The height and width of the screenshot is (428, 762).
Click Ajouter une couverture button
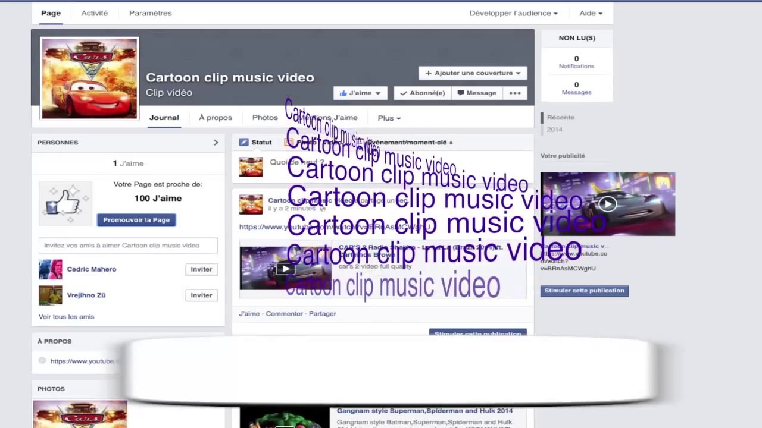point(473,73)
